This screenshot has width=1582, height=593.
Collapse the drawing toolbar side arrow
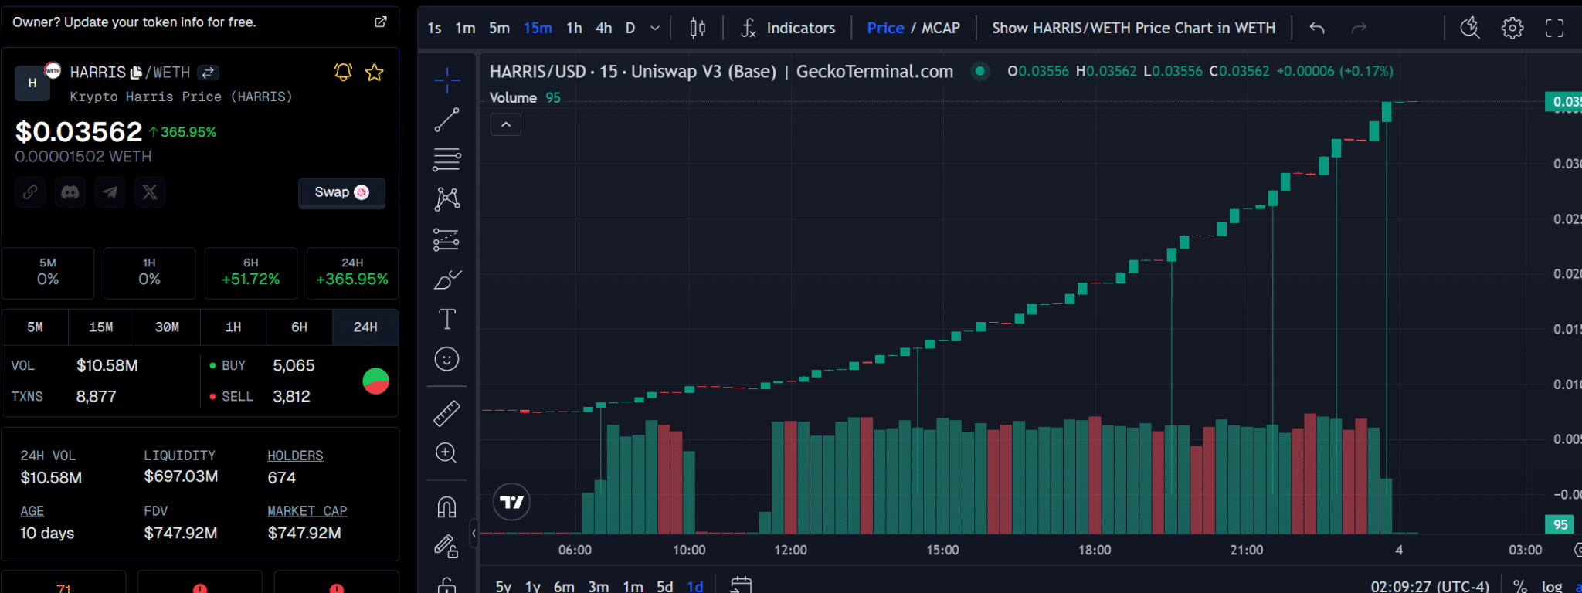(x=474, y=533)
